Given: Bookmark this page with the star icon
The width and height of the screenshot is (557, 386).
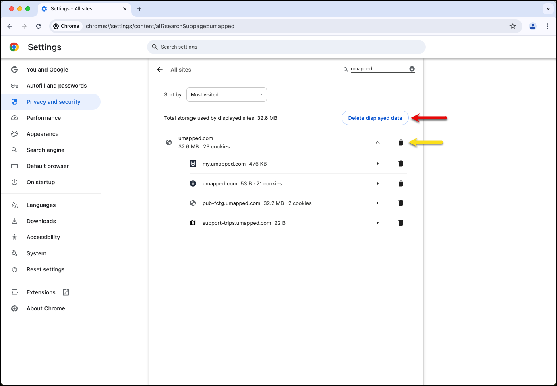Looking at the screenshot, I should (x=513, y=26).
